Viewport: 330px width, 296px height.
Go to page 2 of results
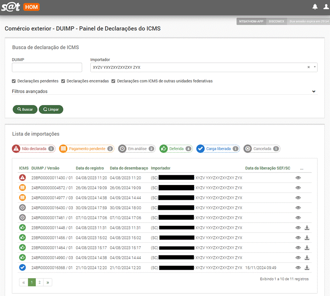(x=40, y=282)
